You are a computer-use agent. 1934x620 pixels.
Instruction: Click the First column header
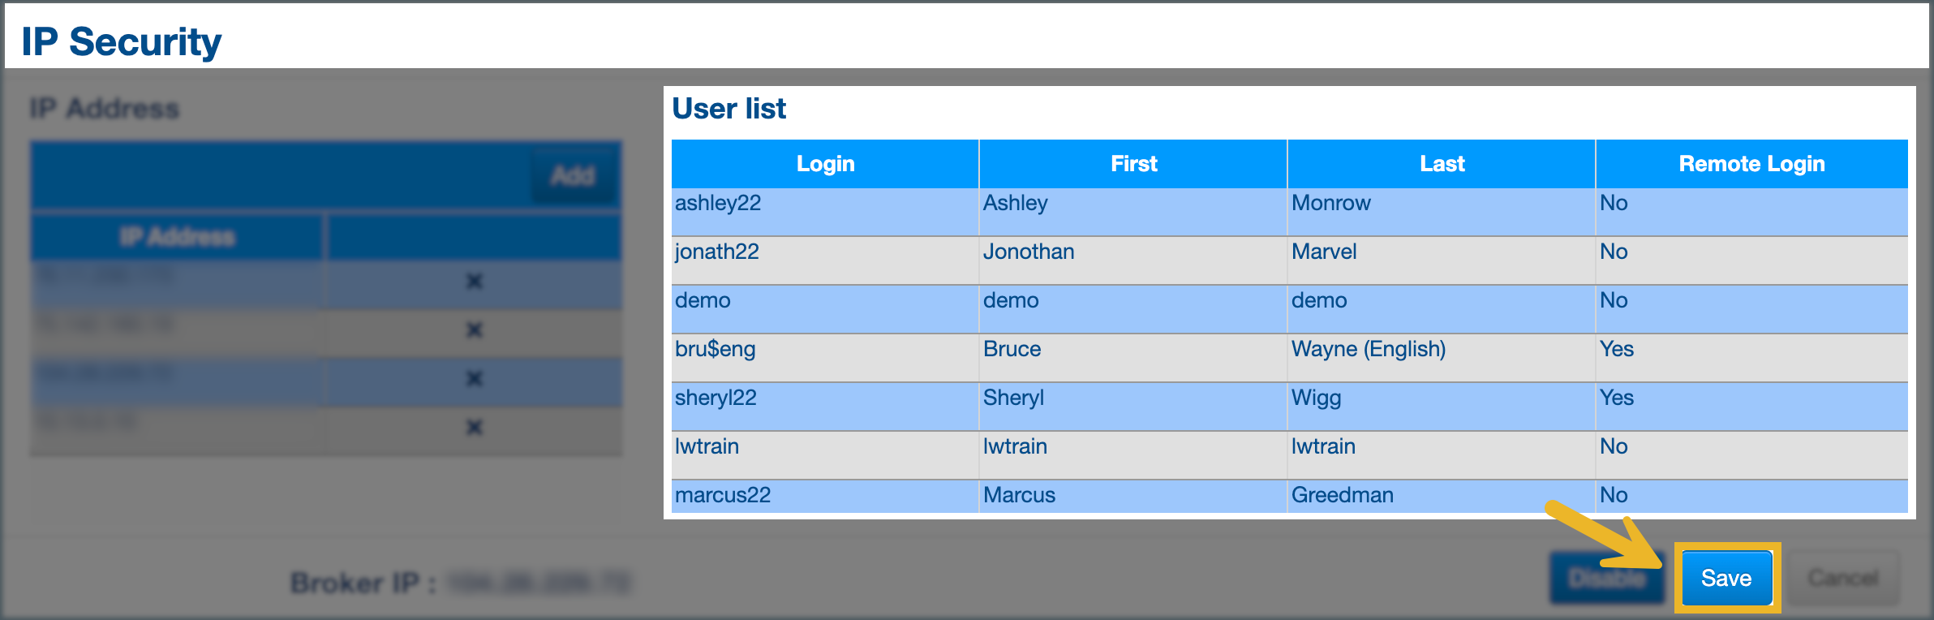point(1133,164)
